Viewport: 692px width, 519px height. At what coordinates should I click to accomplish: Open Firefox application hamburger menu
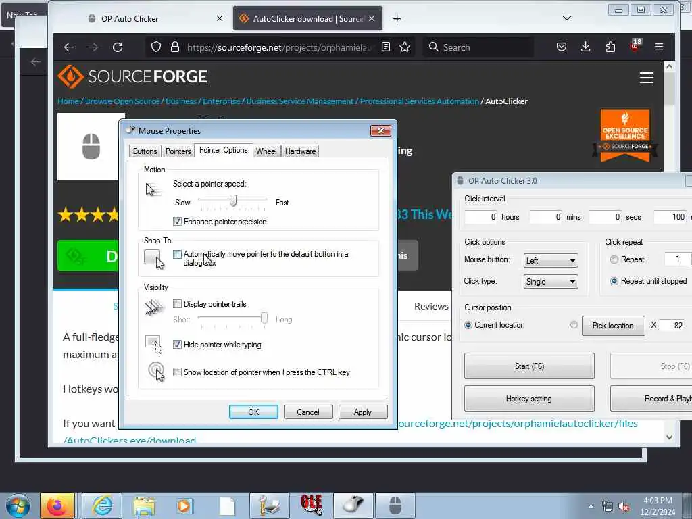659,47
